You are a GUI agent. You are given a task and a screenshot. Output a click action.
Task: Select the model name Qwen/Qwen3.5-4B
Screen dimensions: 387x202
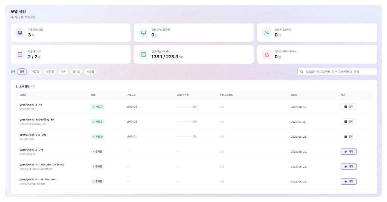pos(31,105)
